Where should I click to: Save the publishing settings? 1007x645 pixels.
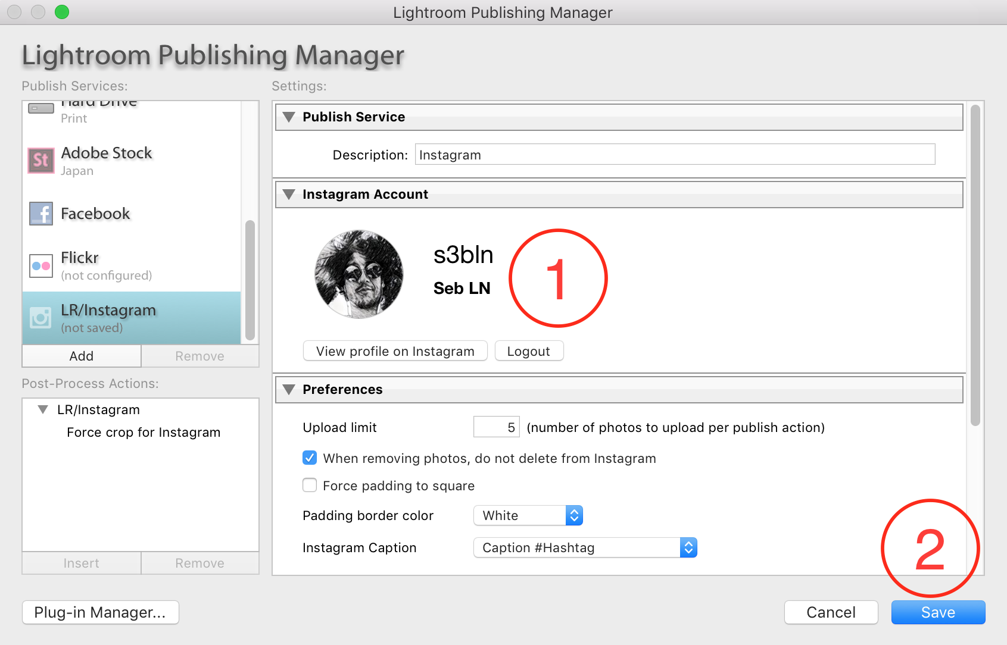click(x=938, y=612)
